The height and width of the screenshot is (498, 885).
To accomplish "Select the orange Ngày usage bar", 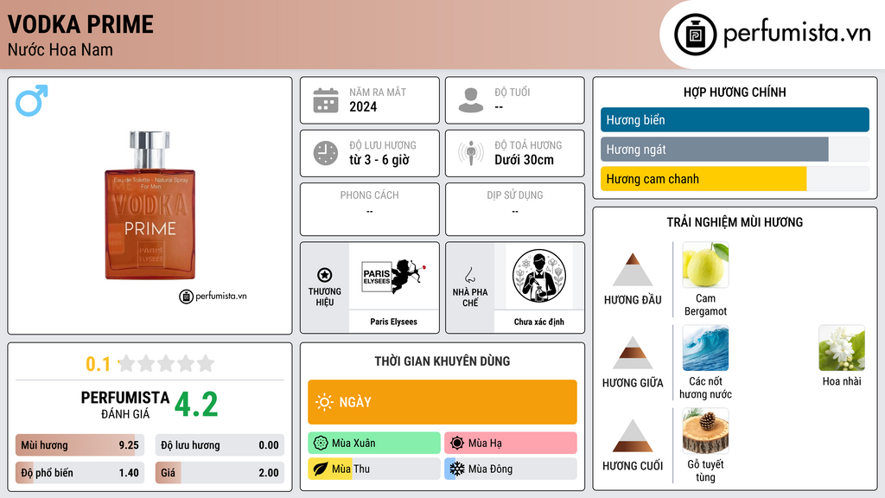I will click(x=442, y=402).
